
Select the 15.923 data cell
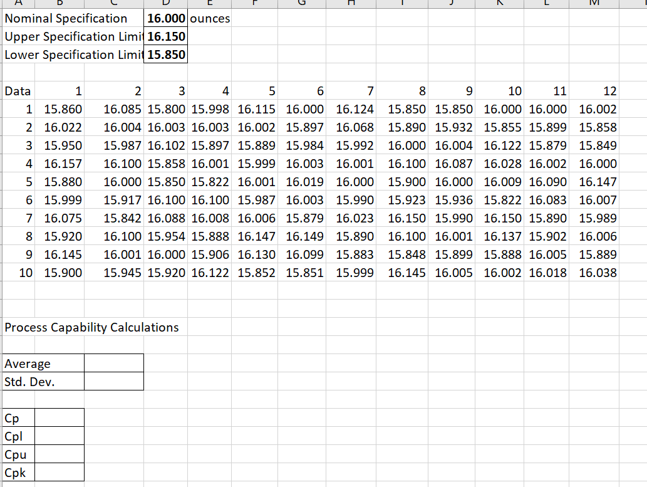pos(402,200)
